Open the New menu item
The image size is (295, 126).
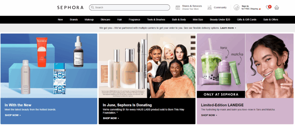pos(60,20)
